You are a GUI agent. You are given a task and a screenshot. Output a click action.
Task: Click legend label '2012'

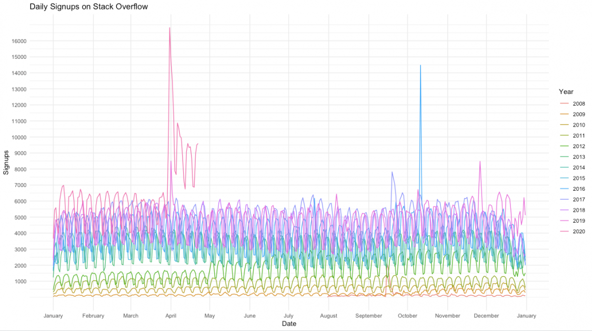[579, 146]
